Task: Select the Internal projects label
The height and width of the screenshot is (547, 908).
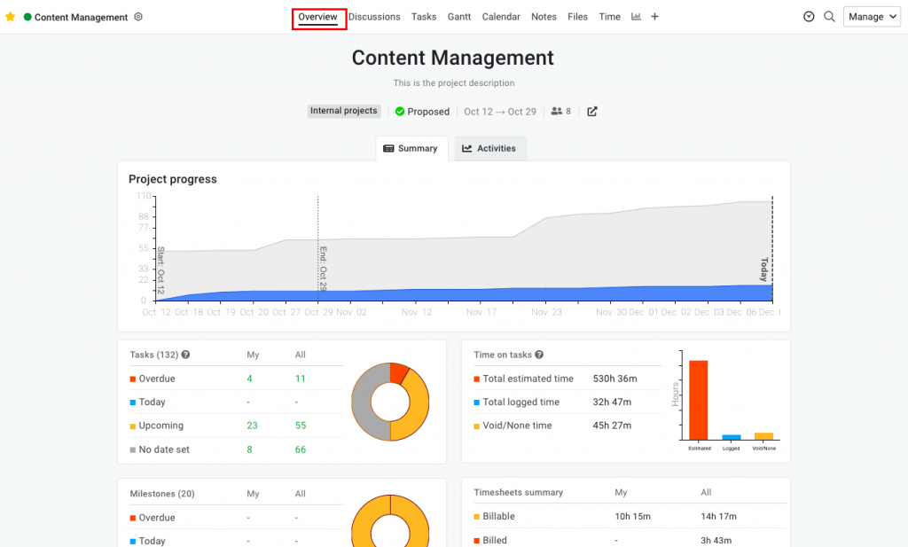Action: coord(343,111)
